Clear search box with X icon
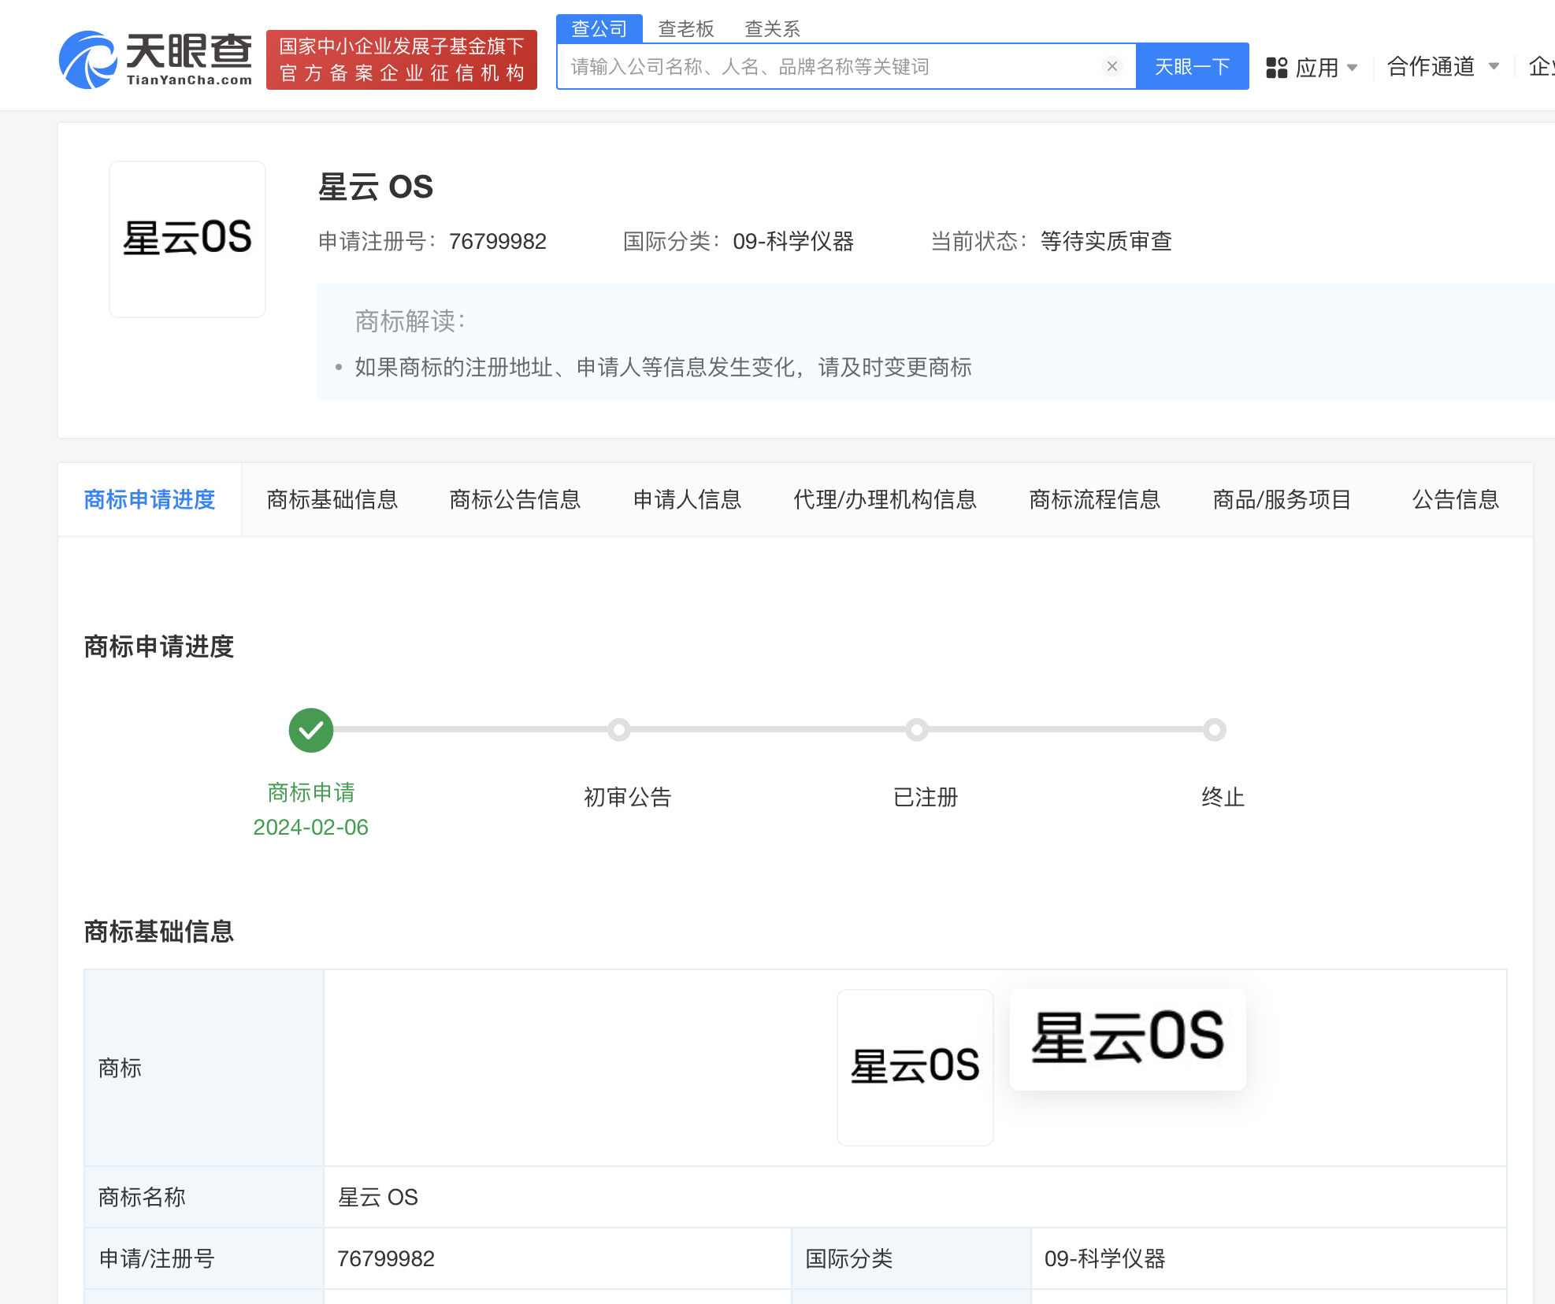 click(1112, 66)
